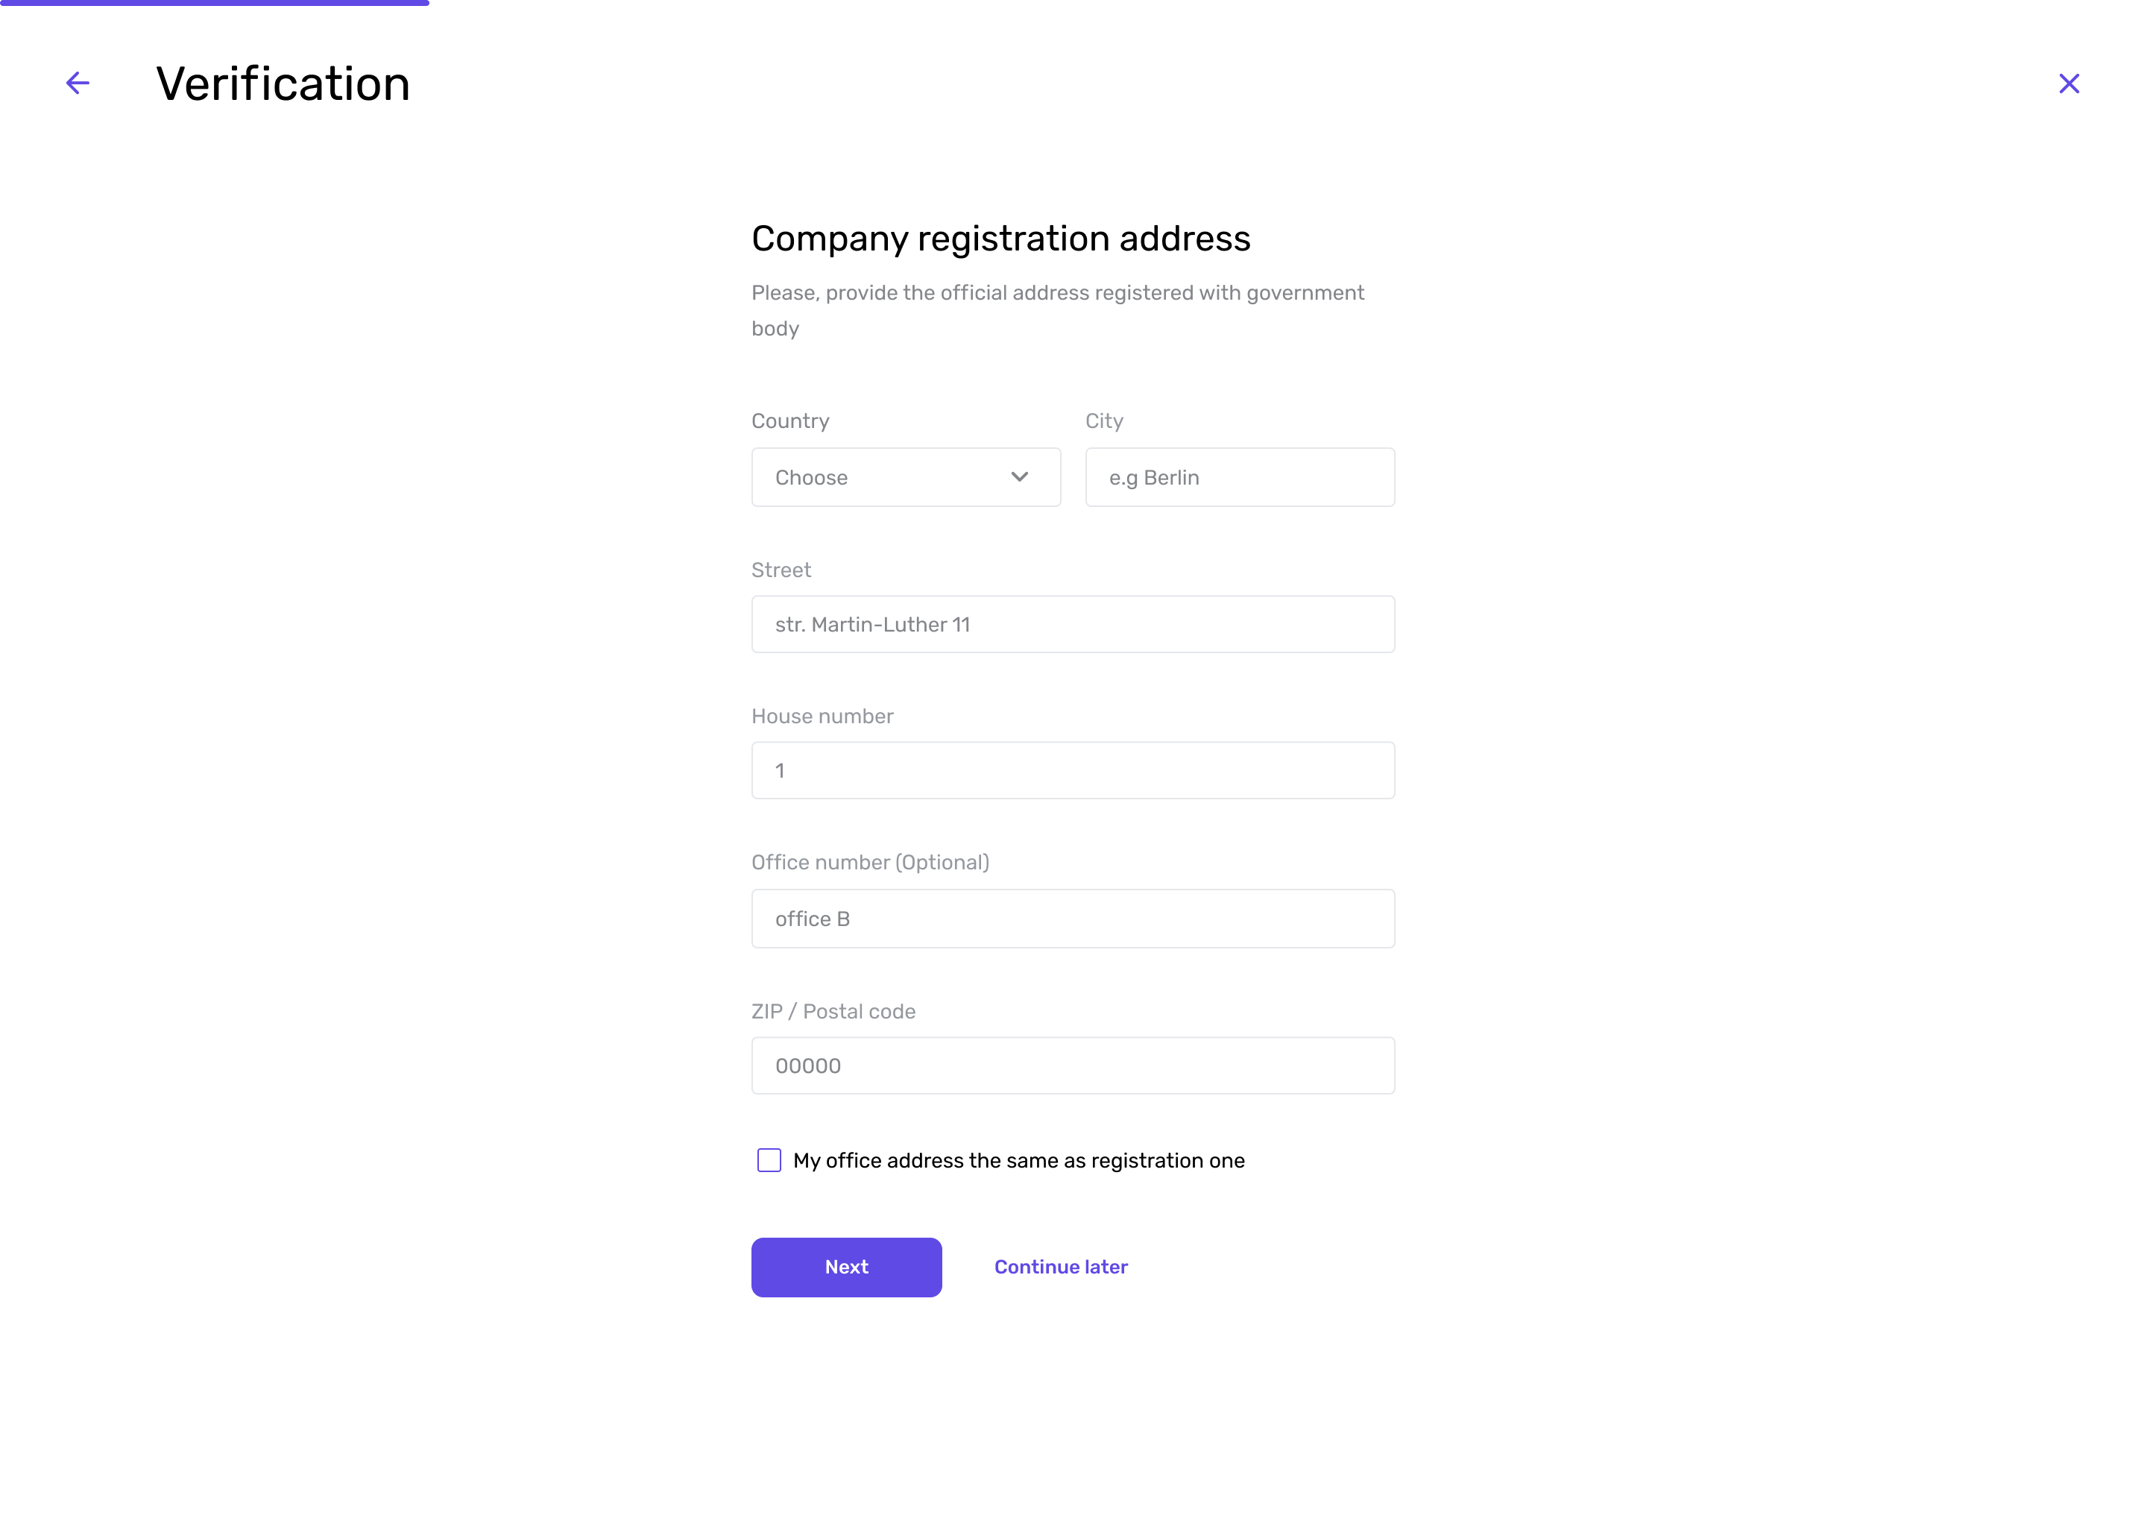
Task: Click the House number label
Action: click(x=822, y=717)
